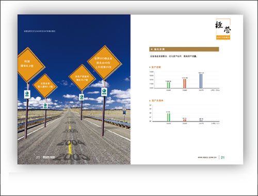Select the blue bars in the upper chart
The height and width of the screenshot is (196, 258).
(x=201, y=81)
